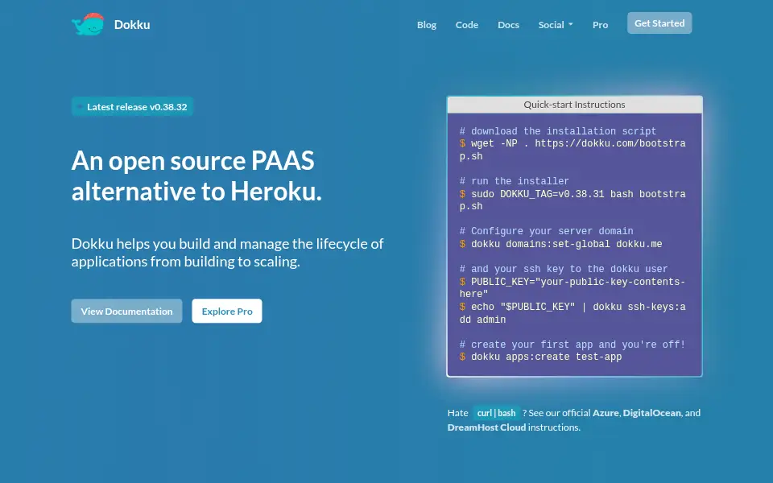Click the wget bootstrap.sh command line
The height and width of the screenshot is (483, 773).
[x=573, y=150]
